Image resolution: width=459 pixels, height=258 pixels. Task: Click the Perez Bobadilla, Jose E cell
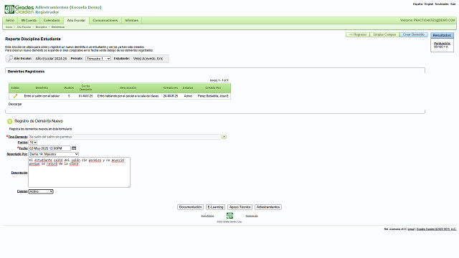coord(213,96)
